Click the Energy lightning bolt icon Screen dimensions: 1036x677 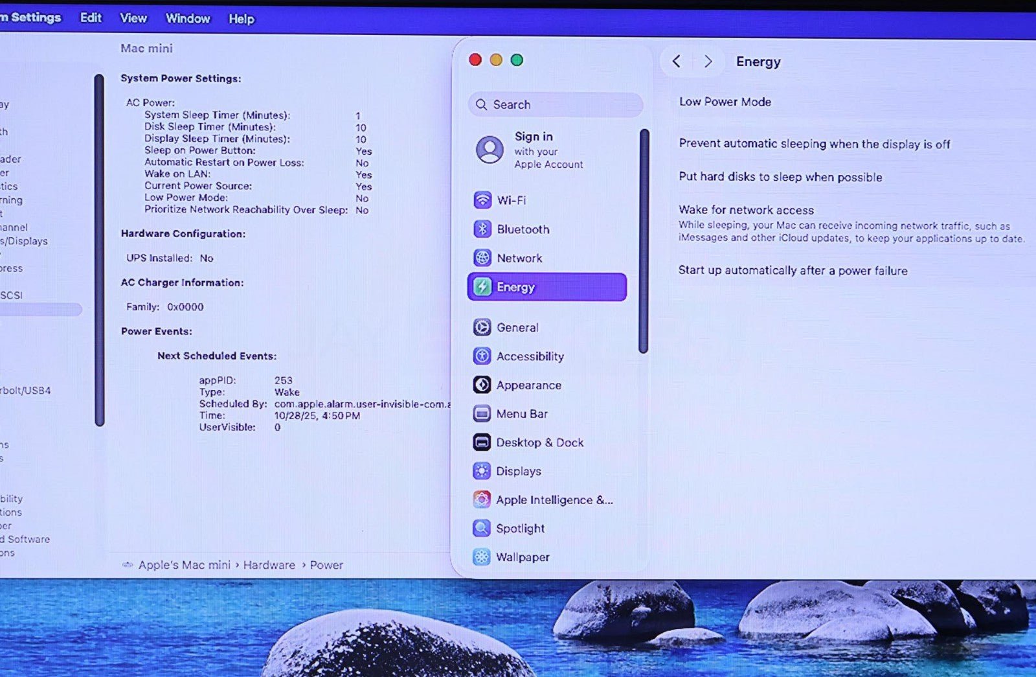click(482, 287)
